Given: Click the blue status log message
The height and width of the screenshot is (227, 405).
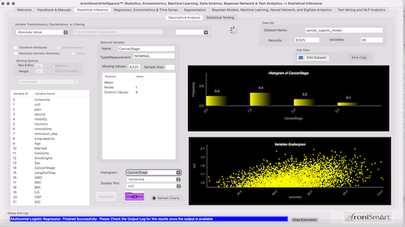Looking at the screenshot, I should pyautogui.click(x=149, y=219).
